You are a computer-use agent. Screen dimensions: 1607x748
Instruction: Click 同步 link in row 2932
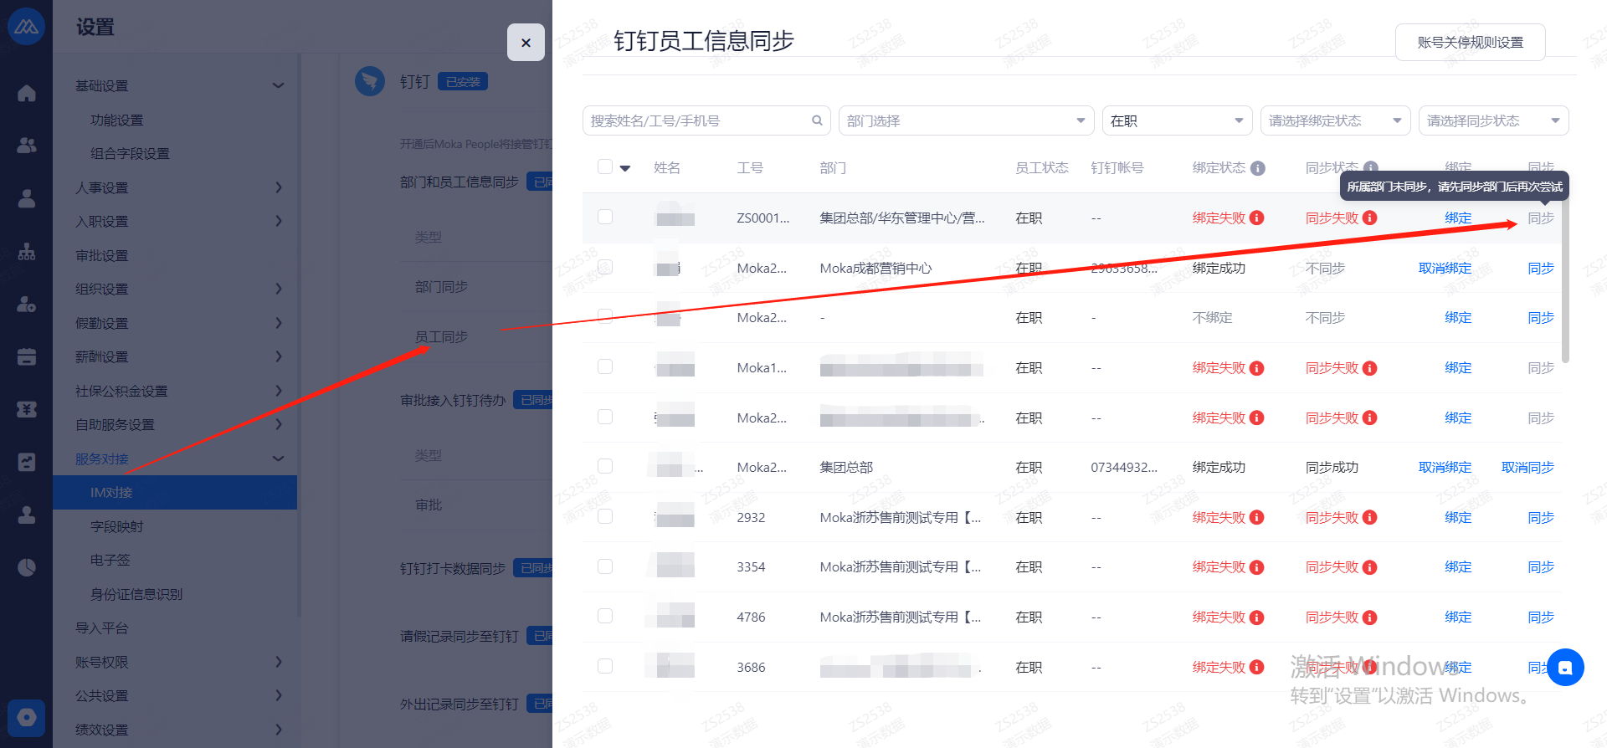(1541, 517)
